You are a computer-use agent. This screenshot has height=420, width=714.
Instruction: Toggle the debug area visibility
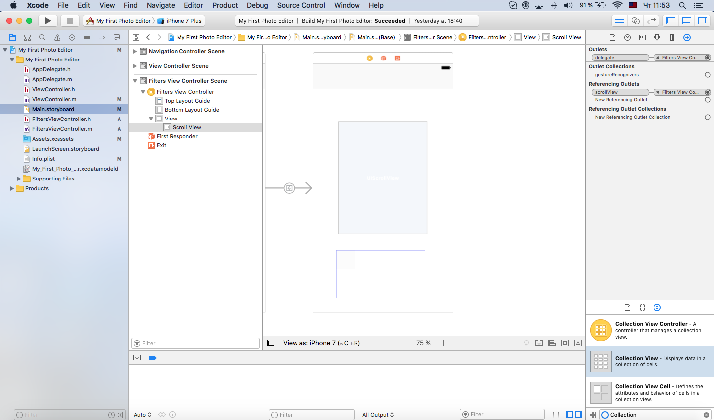point(687,21)
